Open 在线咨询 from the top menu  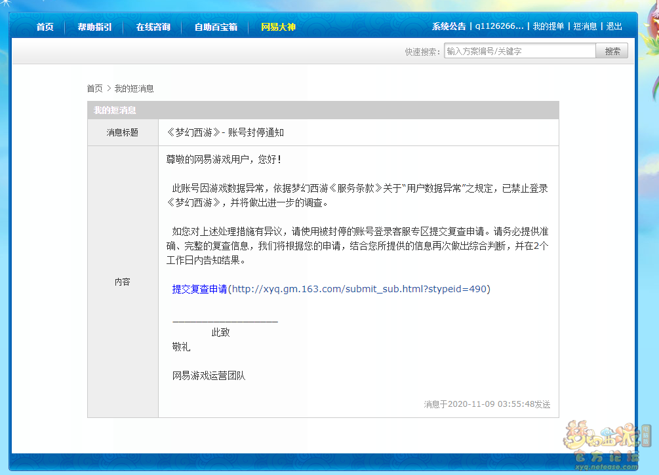click(x=153, y=27)
